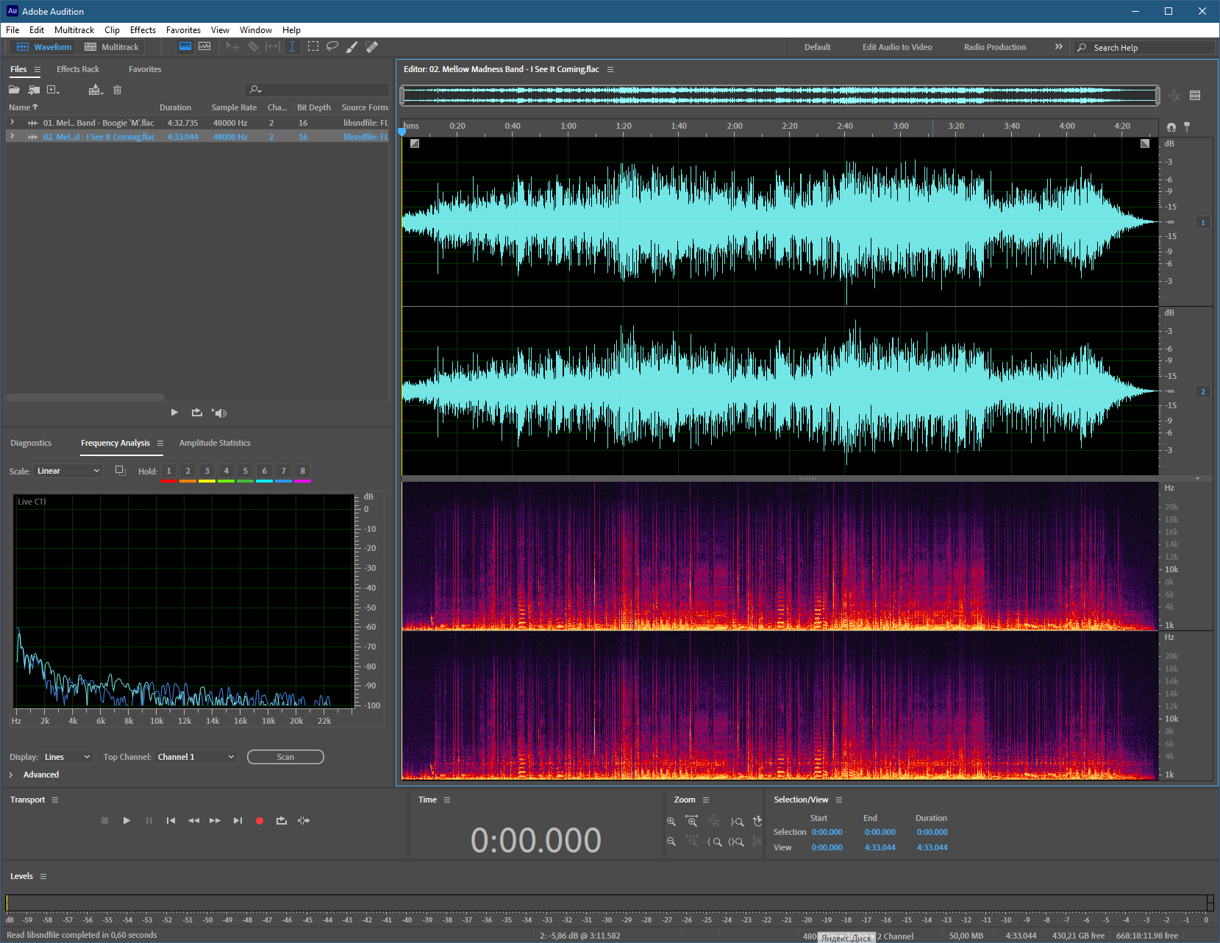
Task: Select the Spot Healing Brush tool
Action: pyautogui.click(x=372, y=46)
